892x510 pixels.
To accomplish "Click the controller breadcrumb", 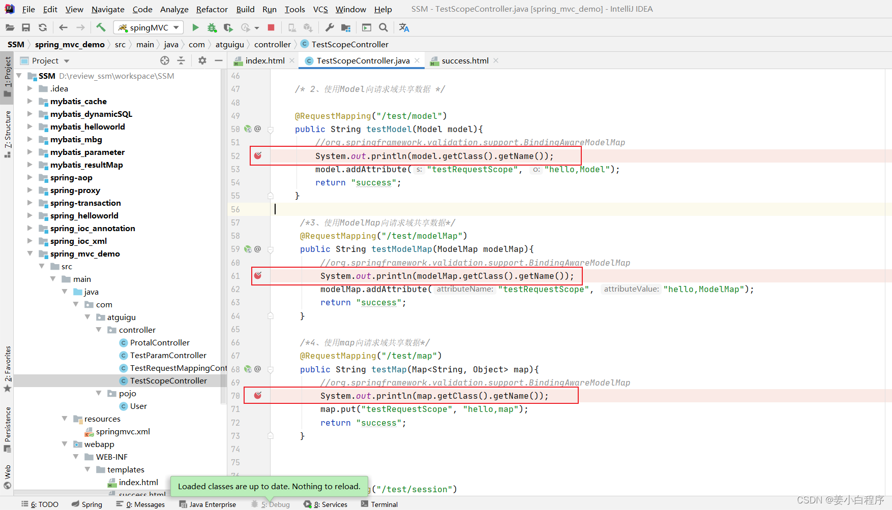I will click(x=273, y=44).
